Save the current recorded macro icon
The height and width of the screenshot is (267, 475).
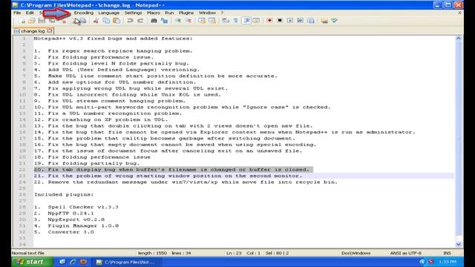point(310,21)
